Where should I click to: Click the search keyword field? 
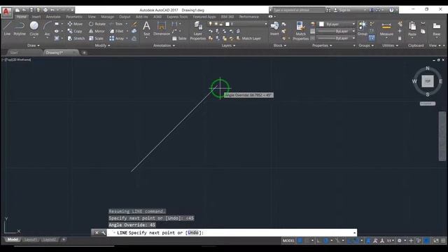click(299, 10)
